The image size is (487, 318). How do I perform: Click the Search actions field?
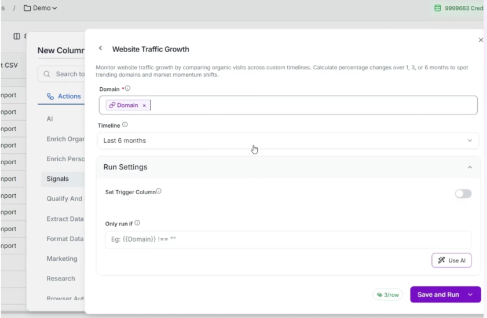pyautogui.click(x=61, y=74)
